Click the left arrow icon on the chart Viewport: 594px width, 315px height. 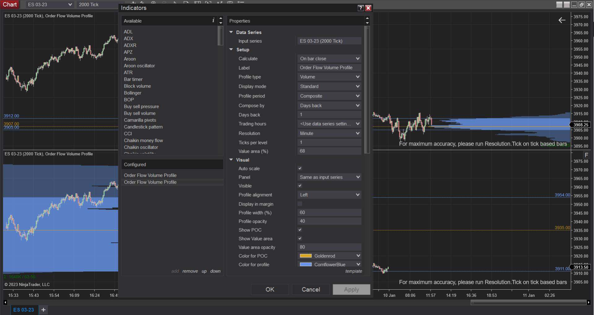(x=562, y=20)
